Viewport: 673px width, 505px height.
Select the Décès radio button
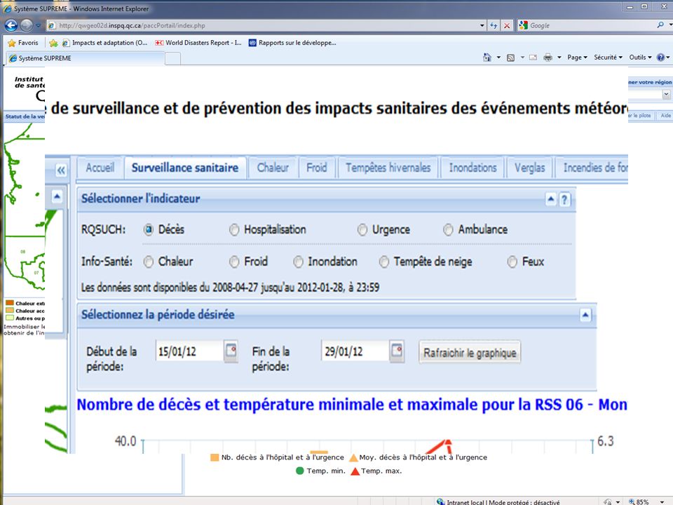click(x=148, y=230)
